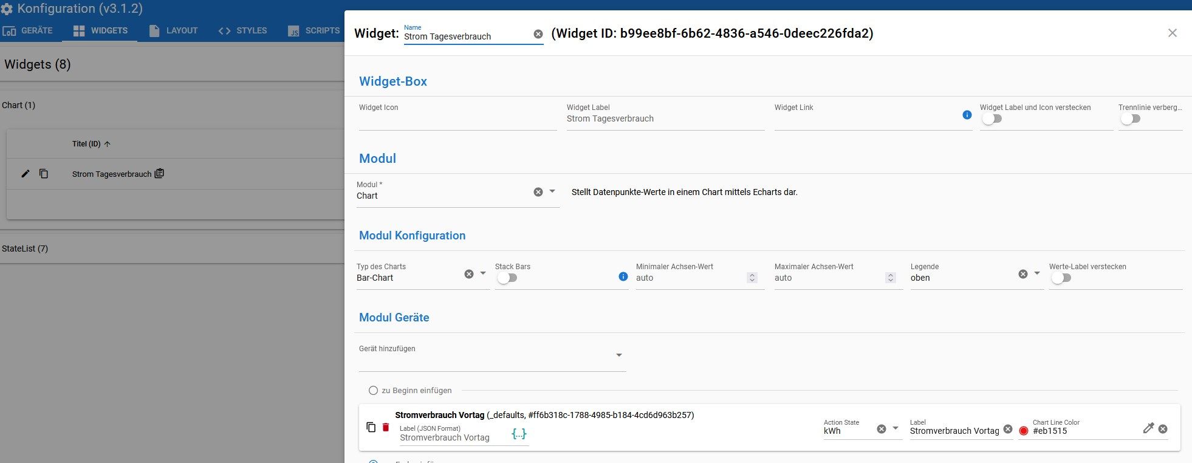Open the Modul dropdown arrow
The width and height of the screenshot is (1192, 463).
pos(552,191)
